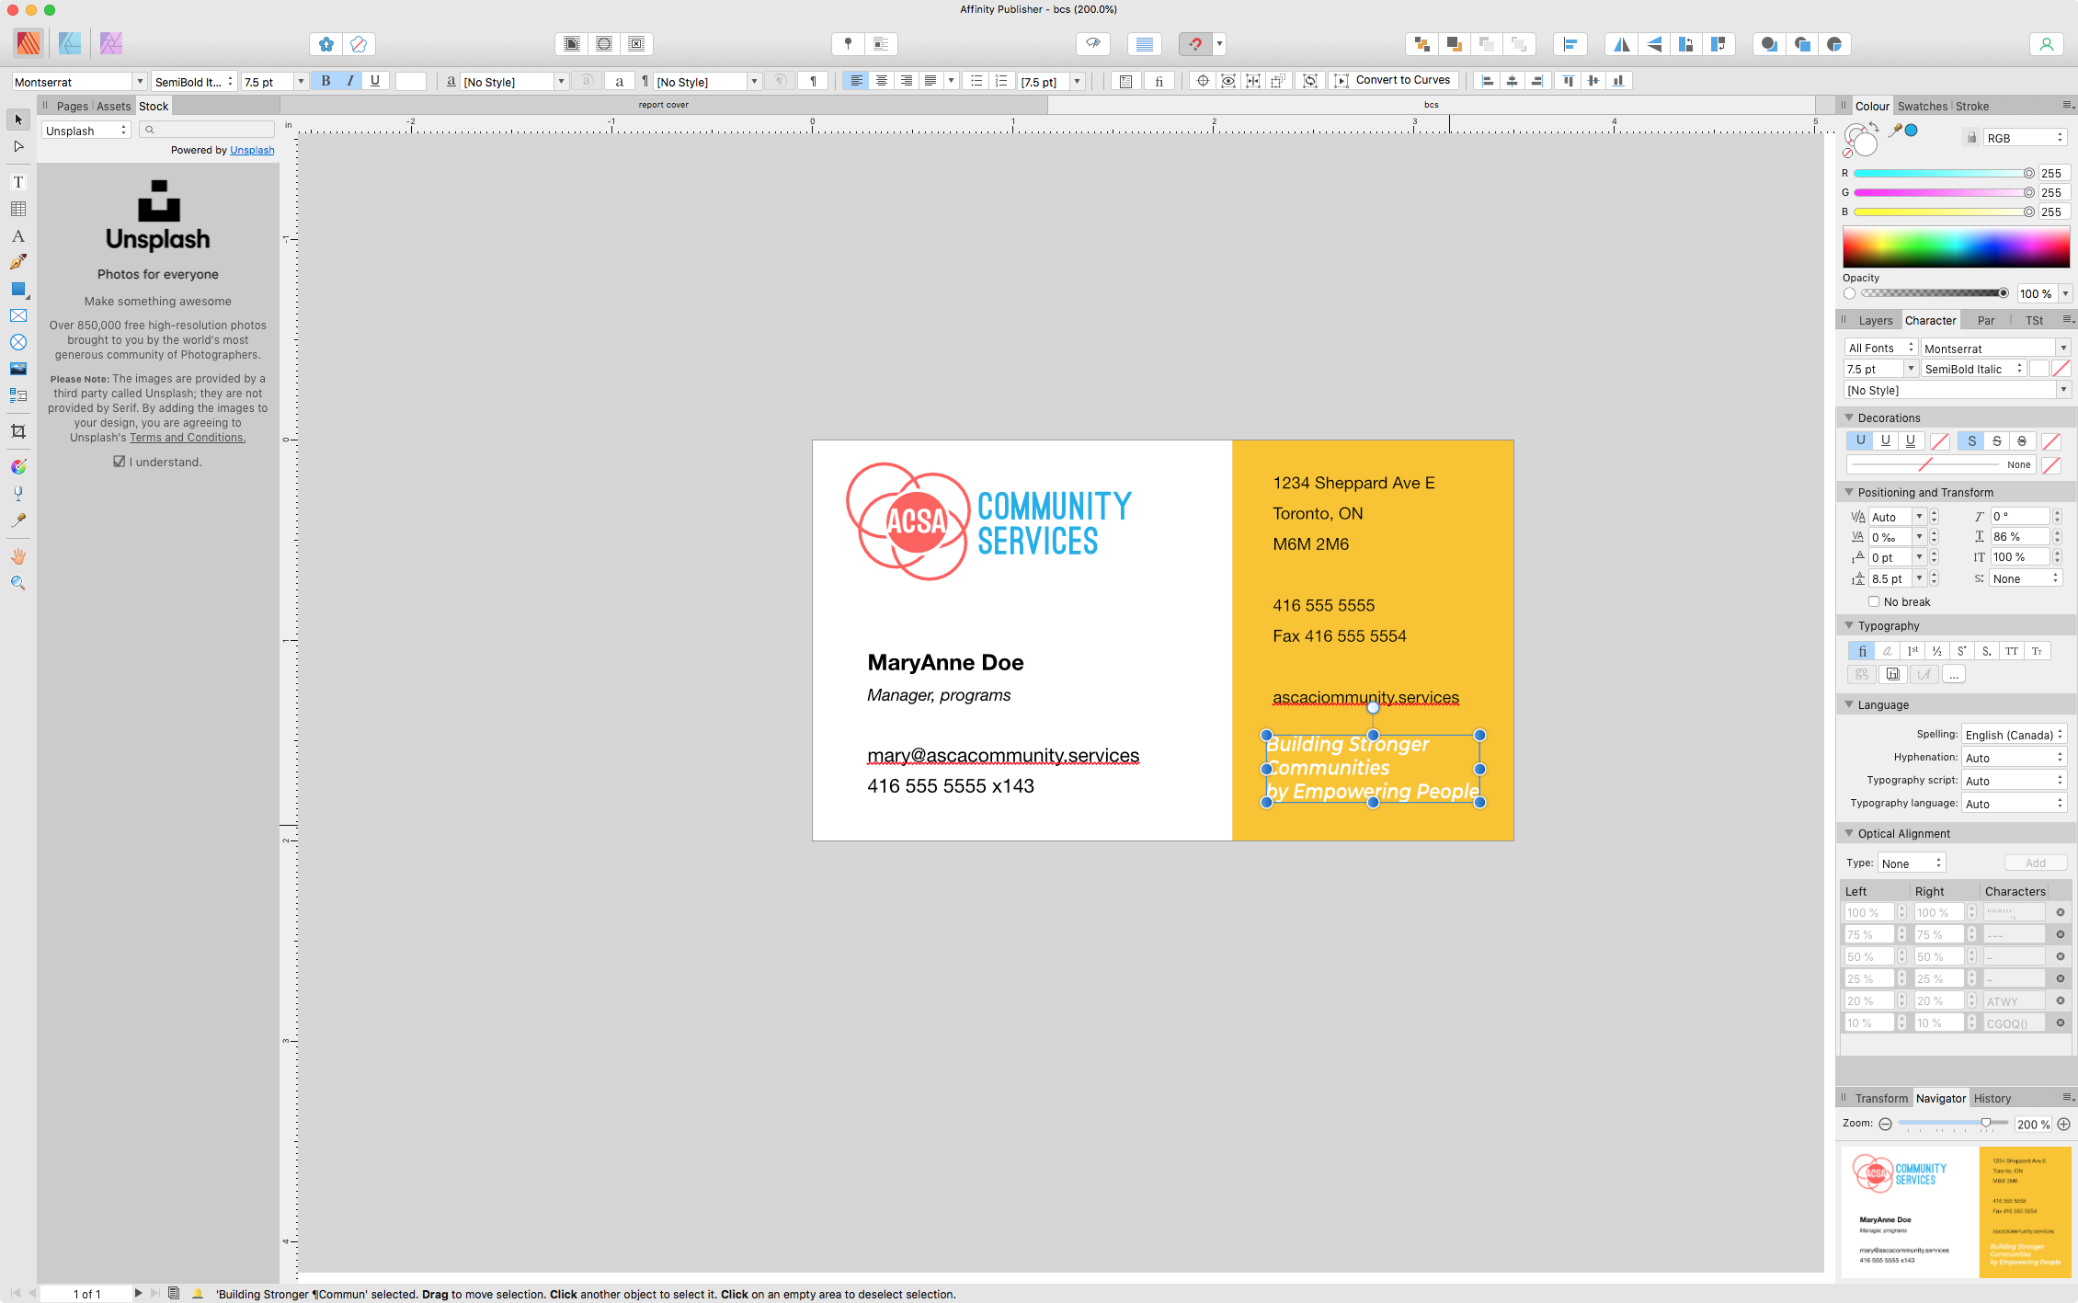This screenshot has height=1303, width=2078.
Task: Choose the Crop tool in sidebar
Action: click(x=17, y=431)
